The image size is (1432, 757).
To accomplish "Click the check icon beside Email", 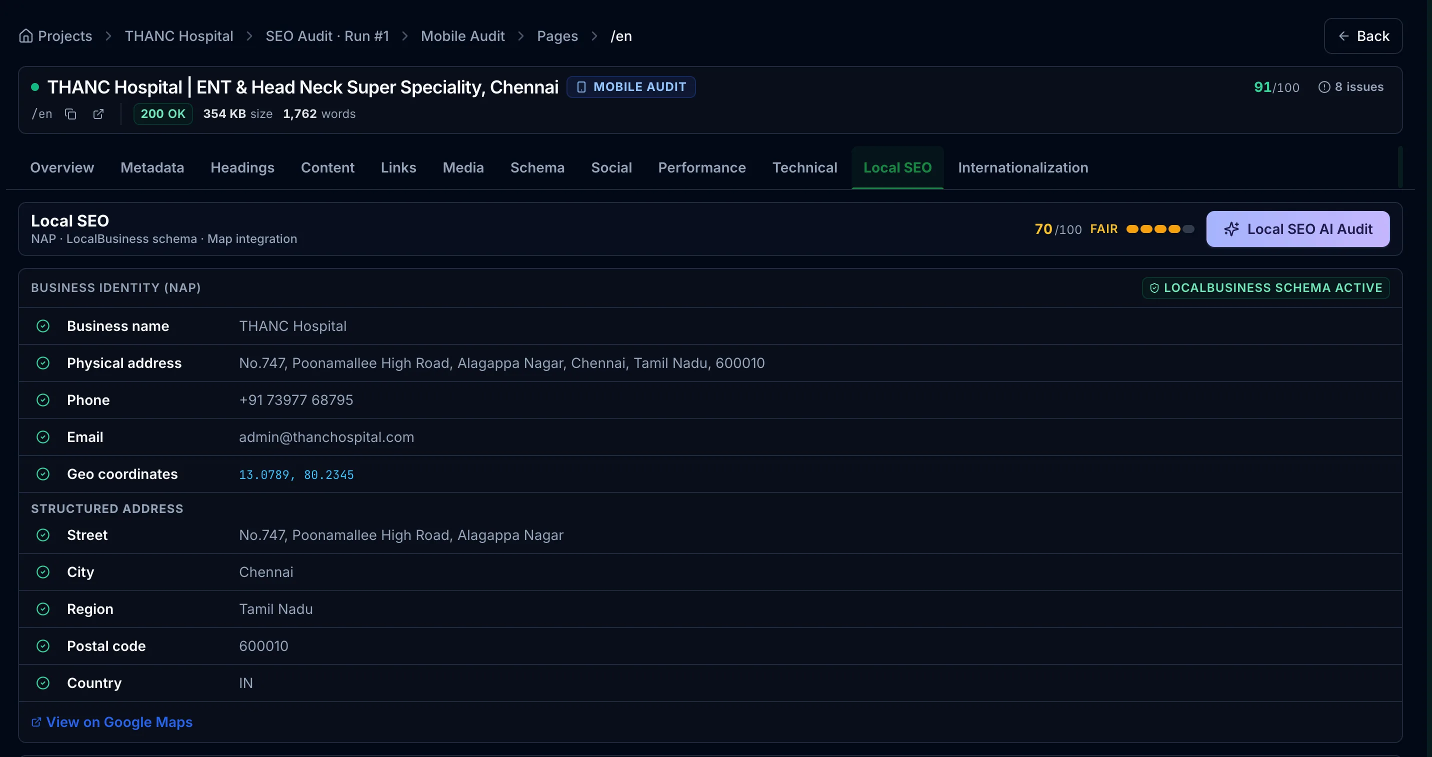I will point(43,437).
